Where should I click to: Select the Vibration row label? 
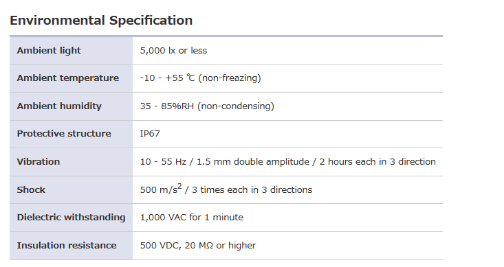coord(39,161)
